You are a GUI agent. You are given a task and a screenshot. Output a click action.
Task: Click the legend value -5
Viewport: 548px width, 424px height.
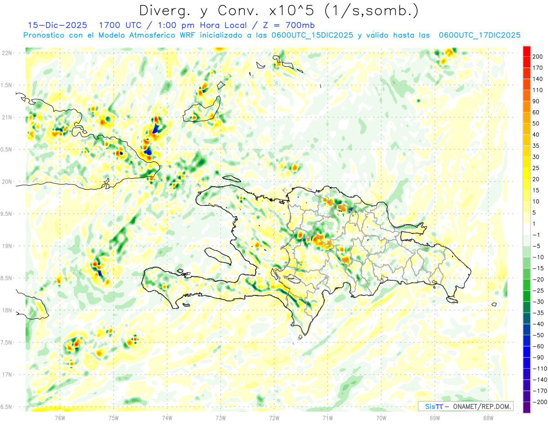coord(537,246)
